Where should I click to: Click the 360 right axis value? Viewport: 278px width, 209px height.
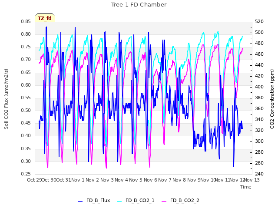click(259, 108)
